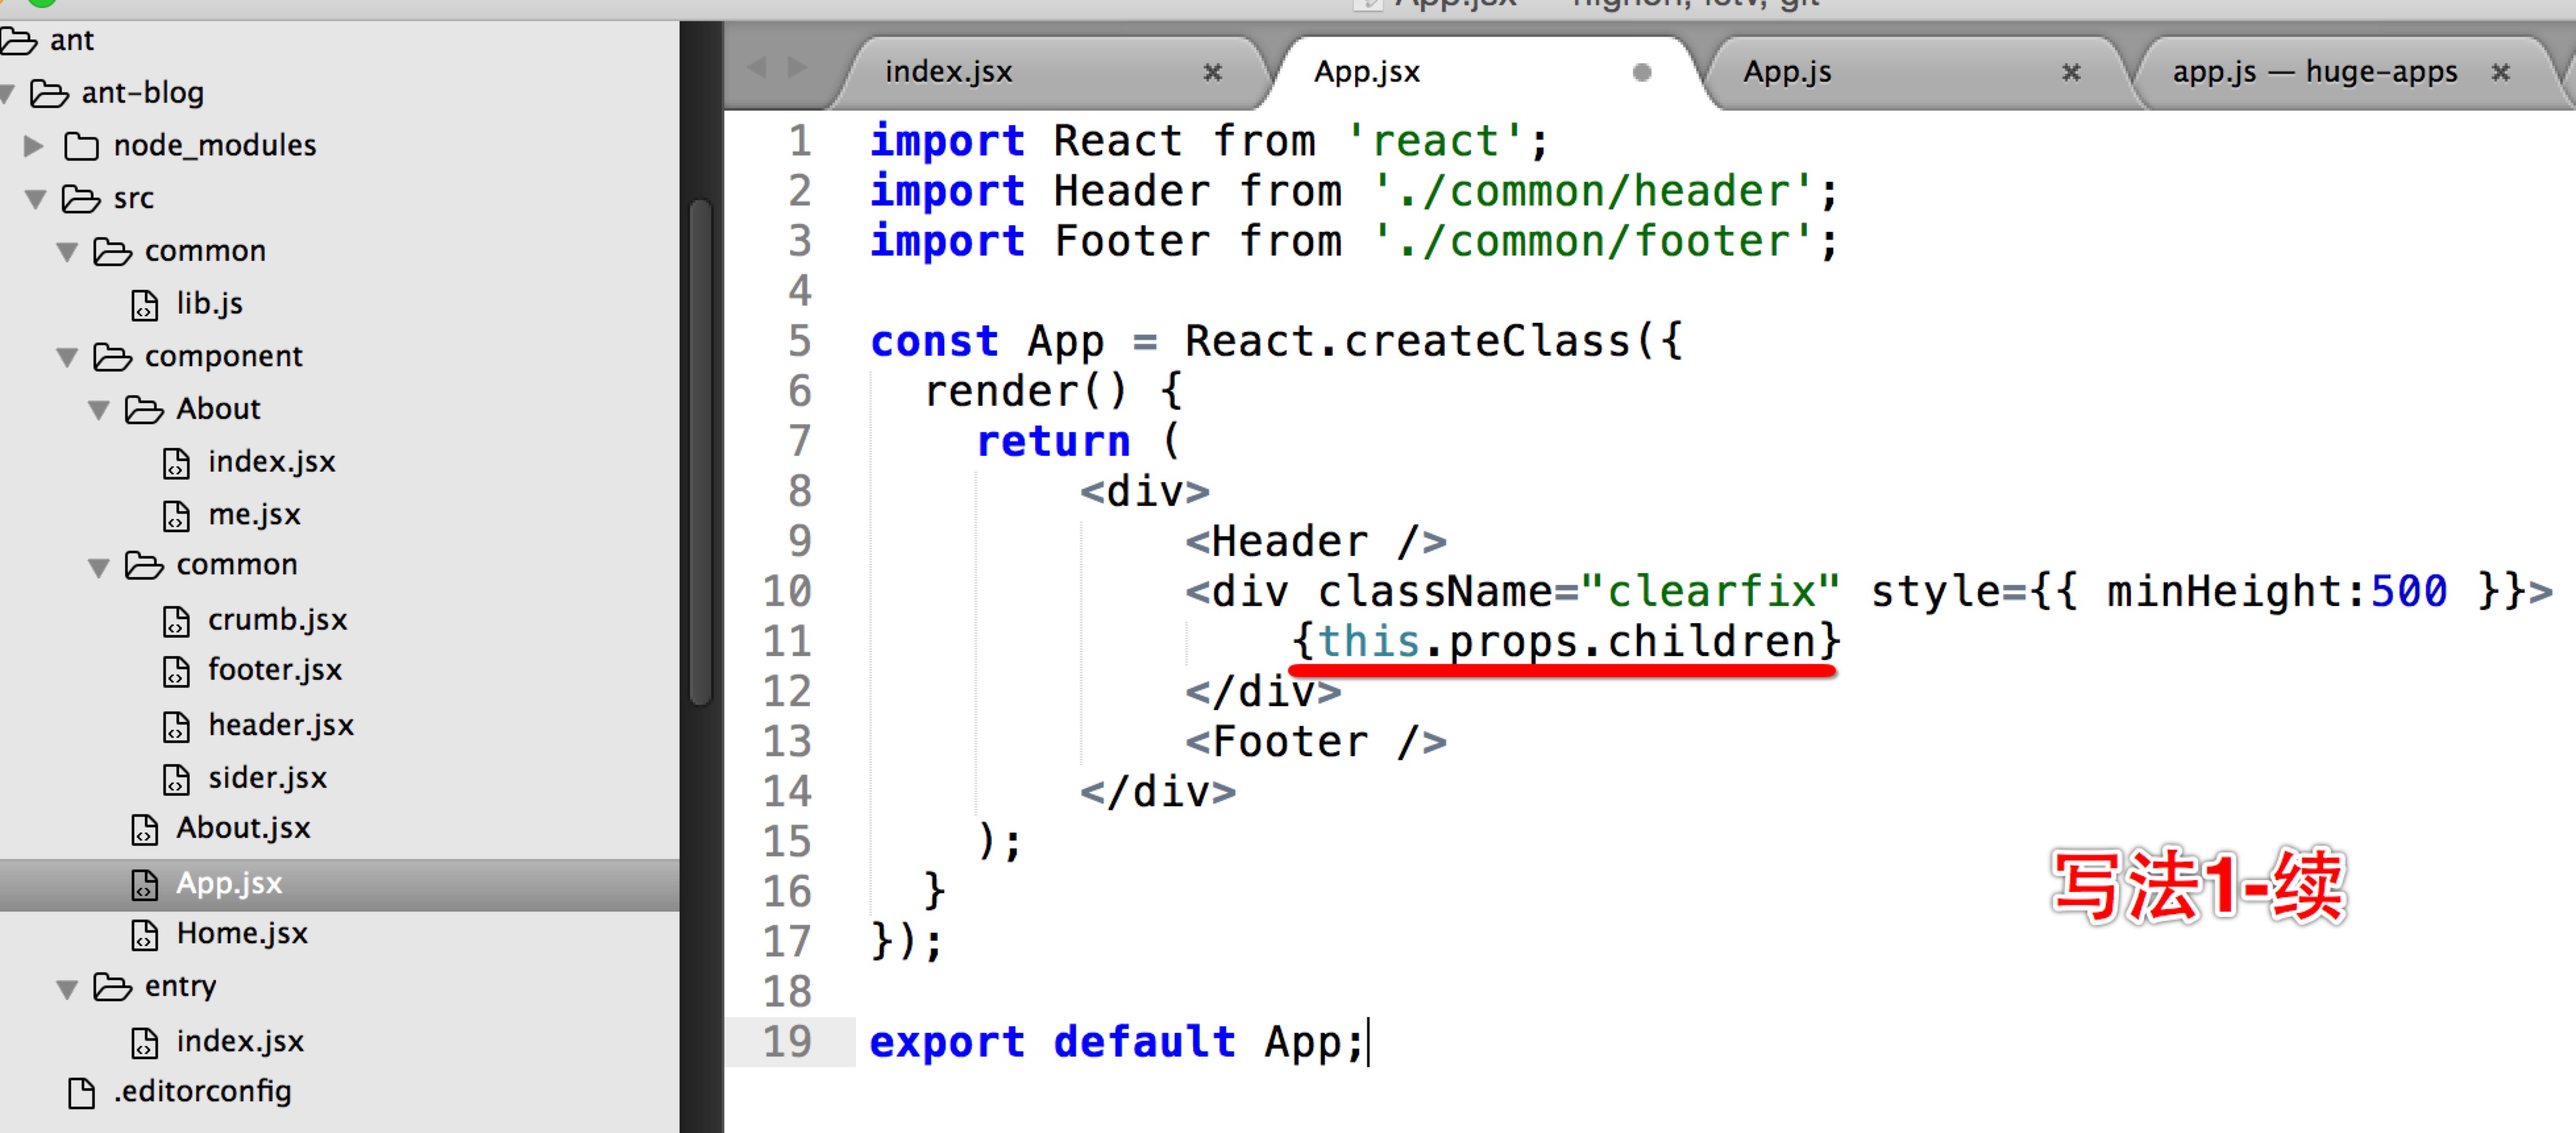Click the ant-blog folder icon
The image size is (2576, 1133).
point(49,93)
